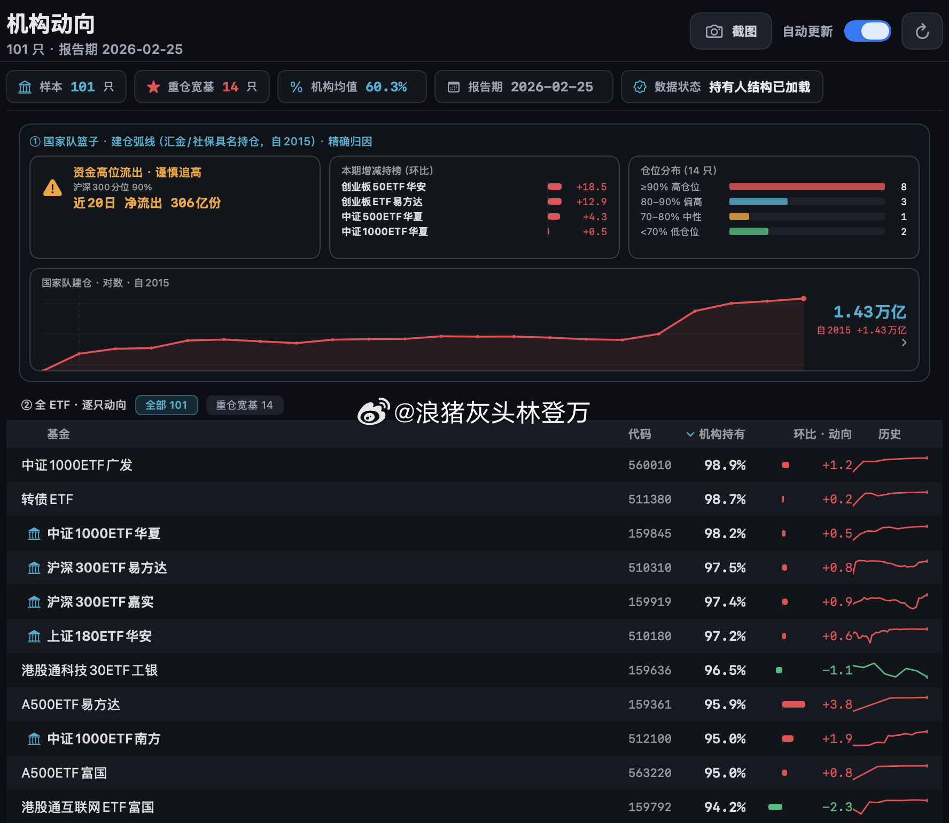Click the orange 70–80% 中性 distribution bar
The width and height of the screenshot is (949, 823).
(739, 216)
